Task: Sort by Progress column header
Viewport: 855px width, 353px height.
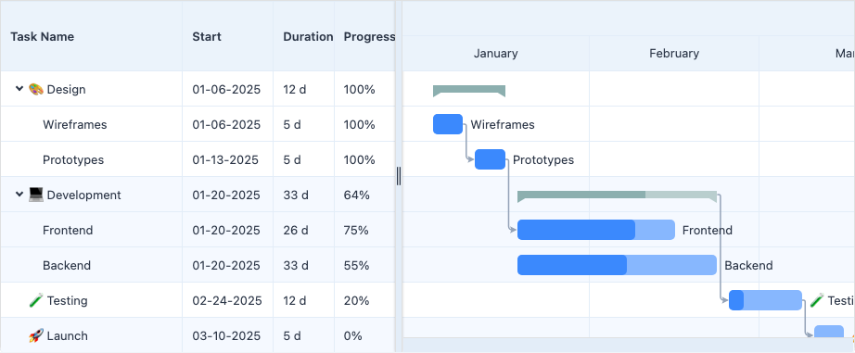Action: click(x=364, y=36)
